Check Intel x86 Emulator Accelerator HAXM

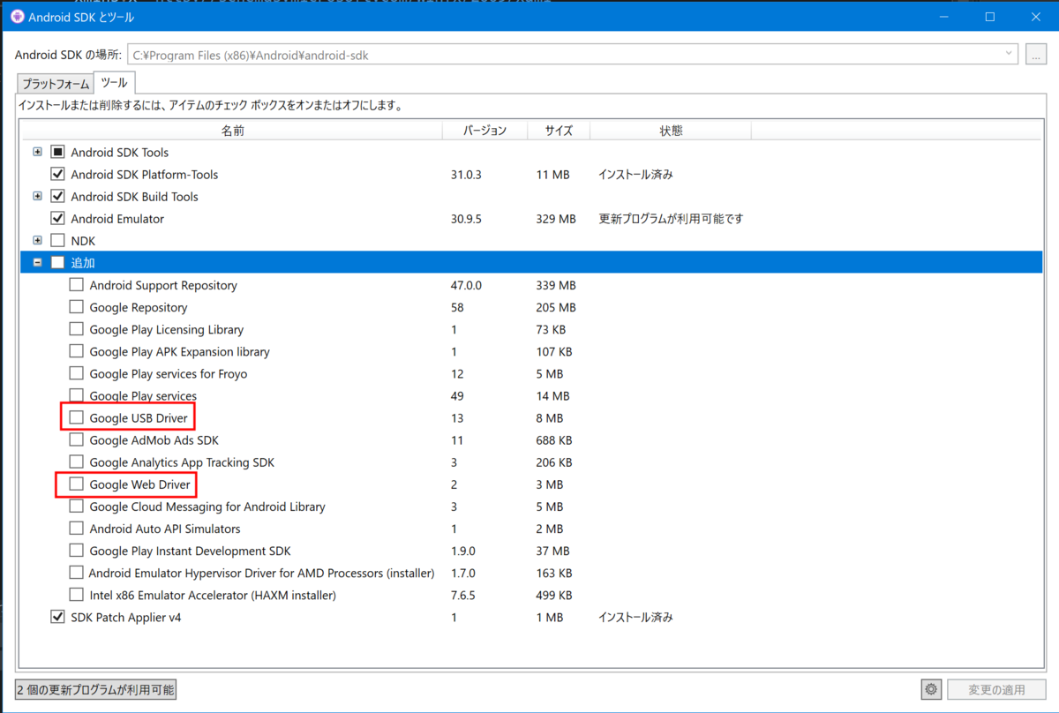pyautogui.click(x=77, y=595)
